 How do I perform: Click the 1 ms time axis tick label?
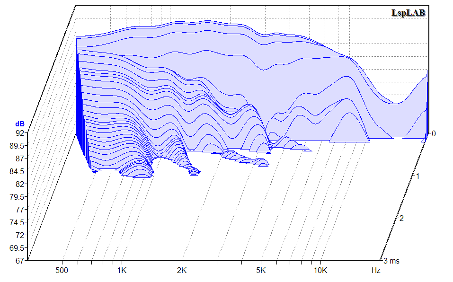coord(417,176)
